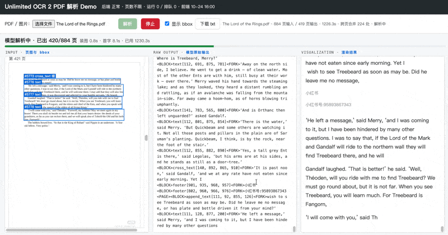
Task: Click the 模型解析中 · 已出 420/884 页 status
Action: pos(41,40)
